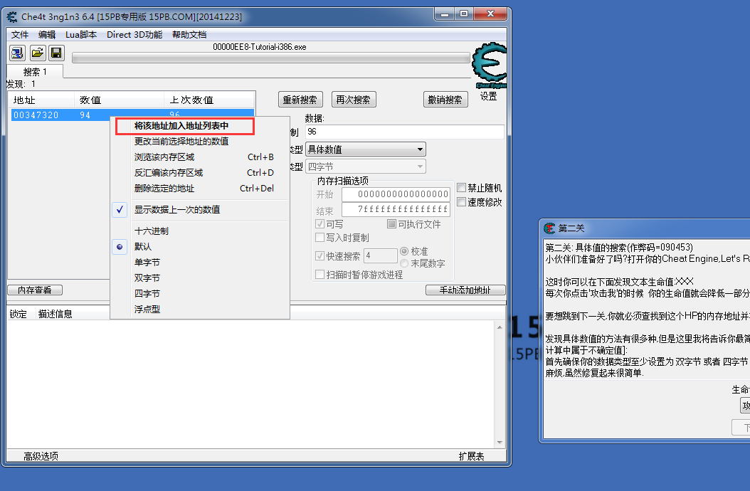Click the 第二关 window icon

click(549, 228)
